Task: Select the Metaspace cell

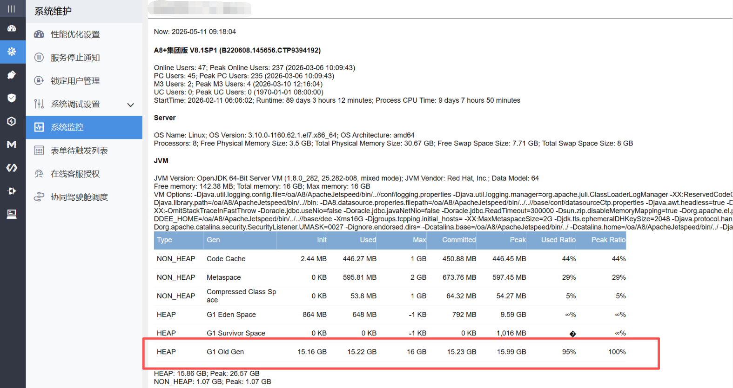Action: [223, 277]
